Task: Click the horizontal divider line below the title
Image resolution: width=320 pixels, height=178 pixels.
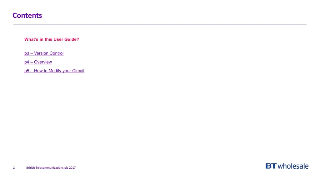Action: pos(159,24)
